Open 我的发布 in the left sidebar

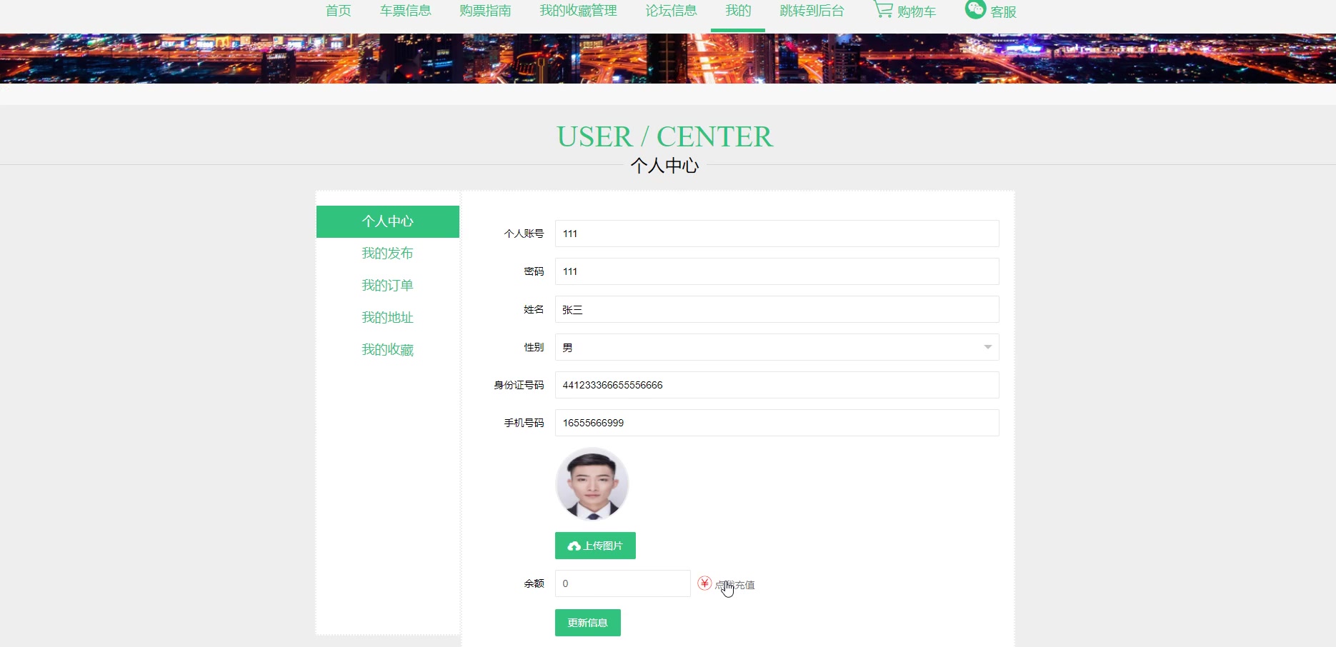pyautogui.click(x=388, y=254)
